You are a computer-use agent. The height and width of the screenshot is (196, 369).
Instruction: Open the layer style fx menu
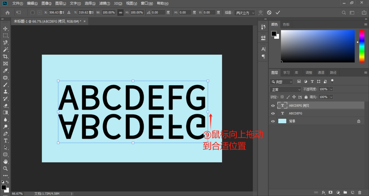tap(323, 192)
